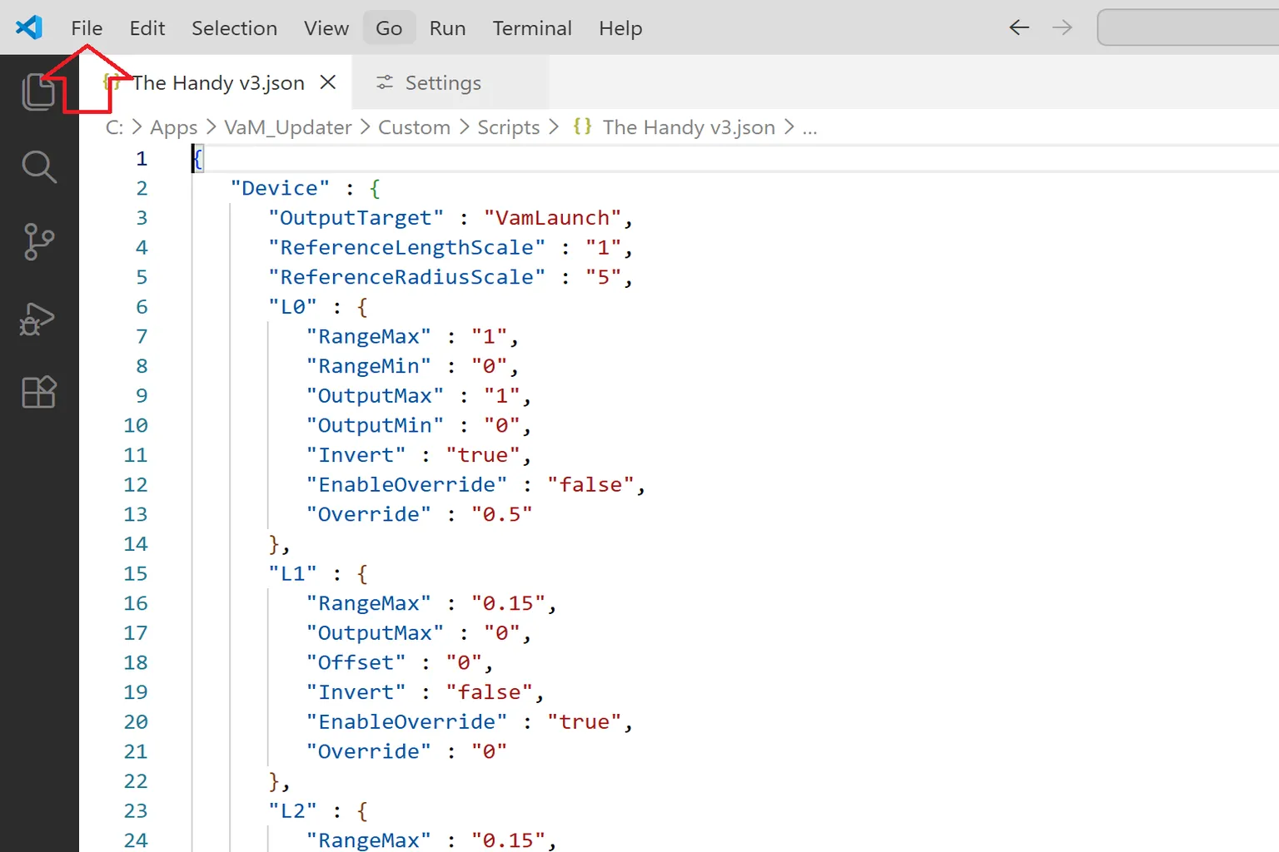Screen dimensions: 1279x852
Task: Click the "ReferenceRadiusScale" key
Action: point(406,277)
